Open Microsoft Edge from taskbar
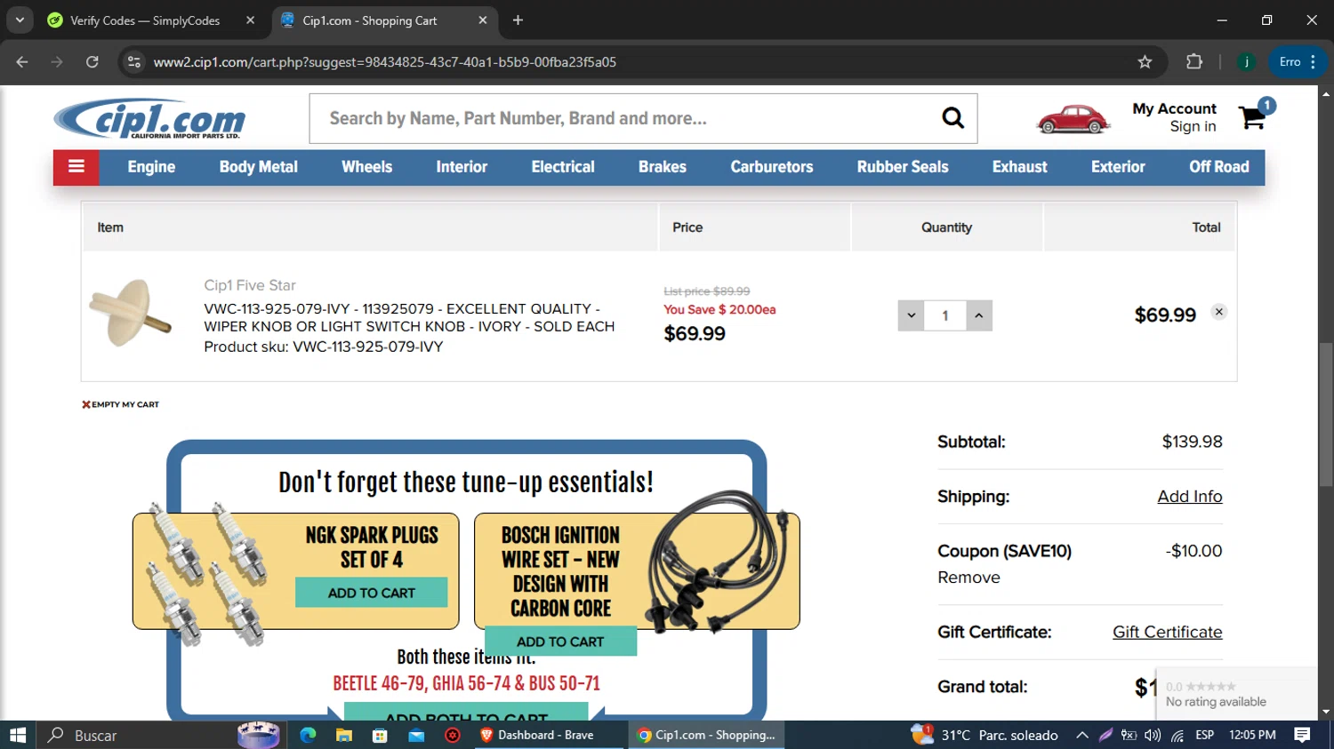The width and height of the screenshot is (1334, 749). (x=308, y=735)
